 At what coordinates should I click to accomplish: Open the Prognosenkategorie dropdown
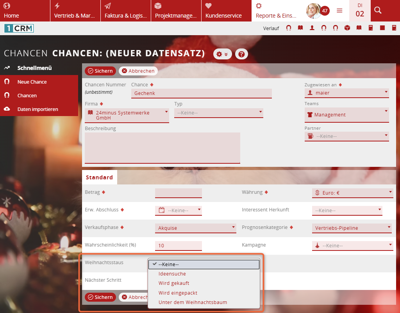click(x=352, y=228)
